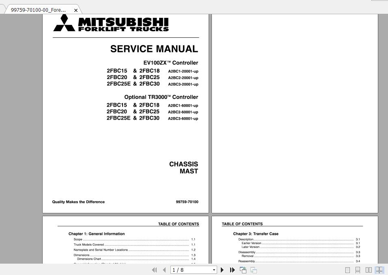
Task: Open the Chapter 1: General Information link
Action: click(97, 234)
